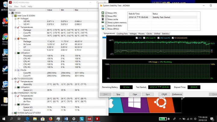Image resolution: width=217 pixels, height=122 pixels.
Task: Collapse TS120GSSD220S drive node
Action: 13,79
